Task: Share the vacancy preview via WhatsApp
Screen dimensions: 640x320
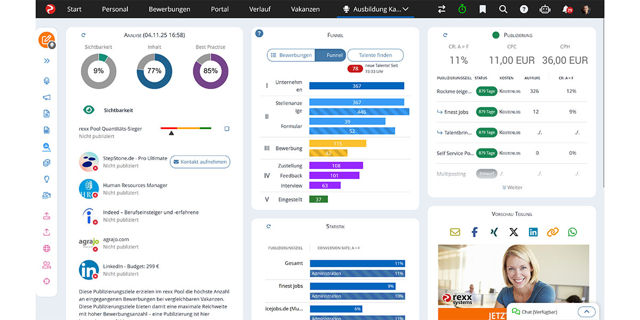Action: (572, 232)
